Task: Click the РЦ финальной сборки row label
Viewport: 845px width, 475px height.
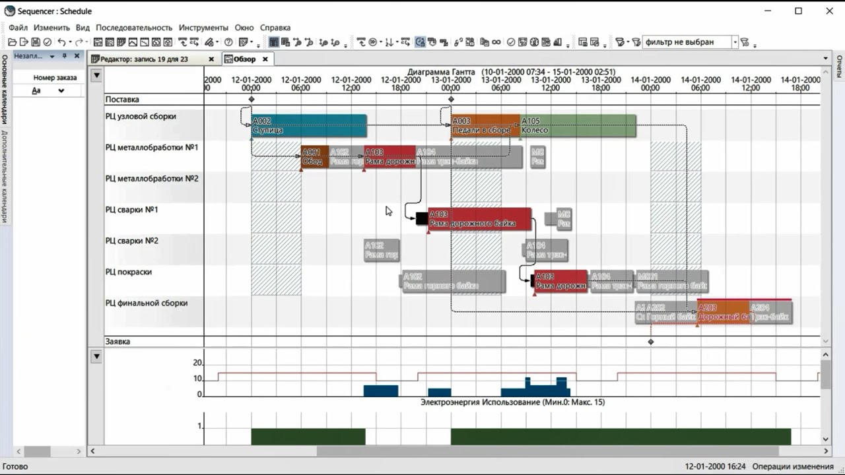Action: [147, 303]
